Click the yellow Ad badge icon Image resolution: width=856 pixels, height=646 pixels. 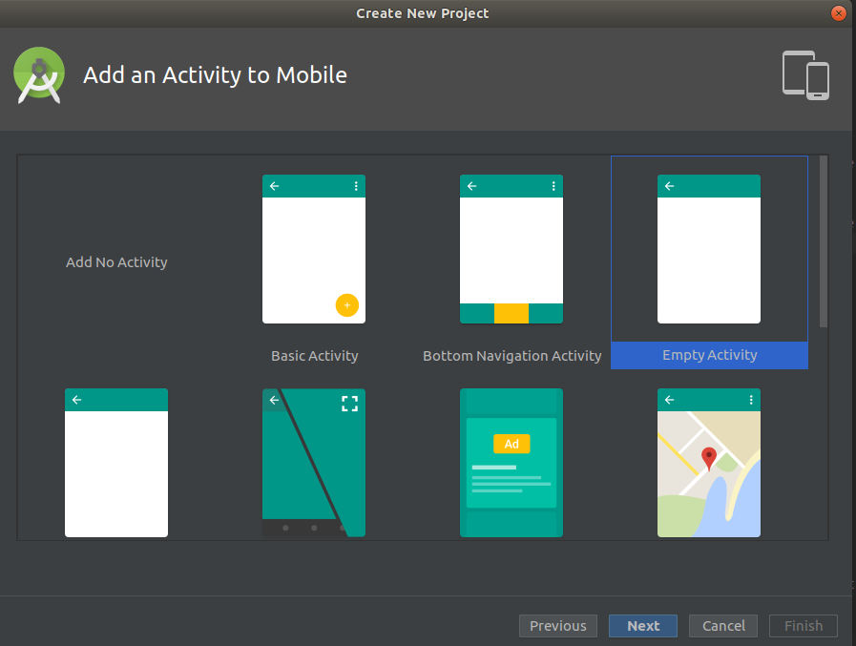[x=512, y=444]
